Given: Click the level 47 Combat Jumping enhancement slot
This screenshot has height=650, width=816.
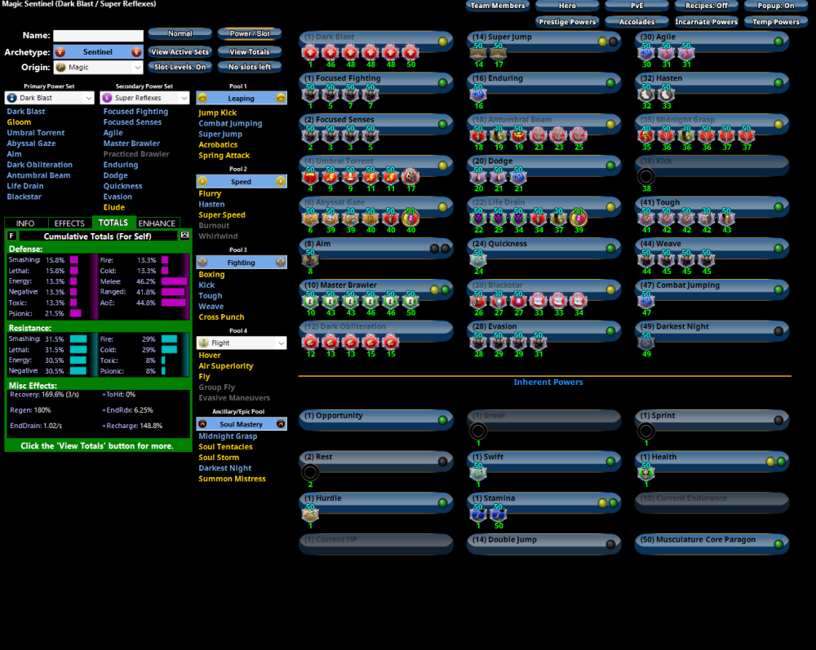Looking at the screenshot, I should (x=646, y=301).
